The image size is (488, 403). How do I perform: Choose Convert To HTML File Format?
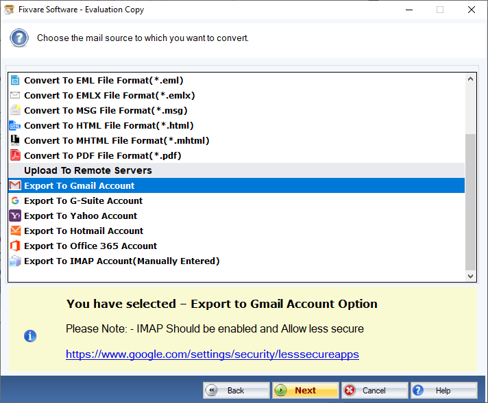pyautogui.click(x=236, y=125)
